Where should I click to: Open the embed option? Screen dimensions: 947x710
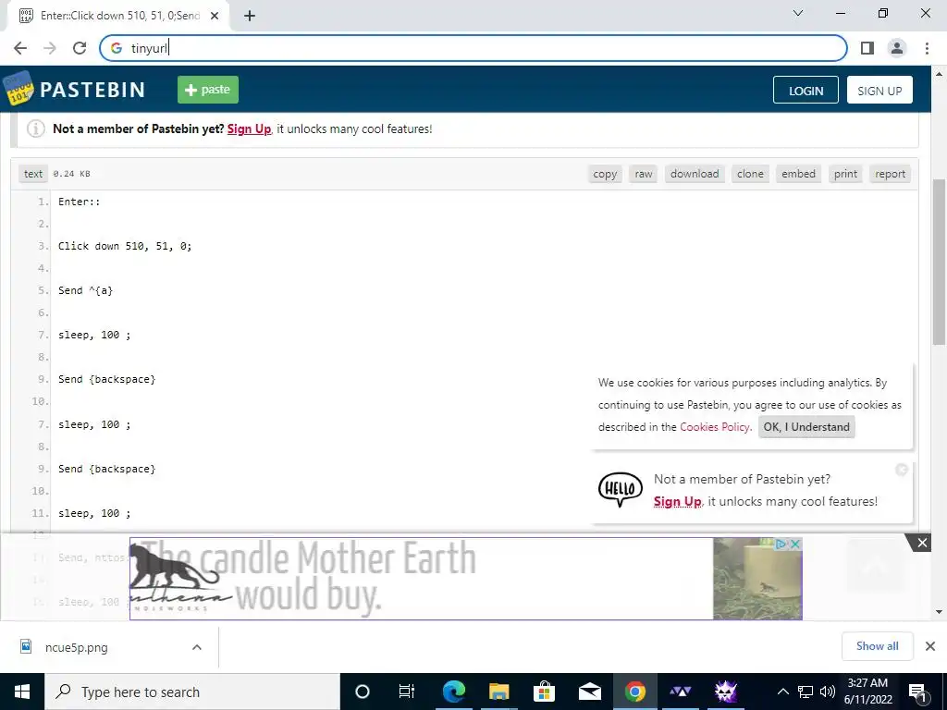798,174
